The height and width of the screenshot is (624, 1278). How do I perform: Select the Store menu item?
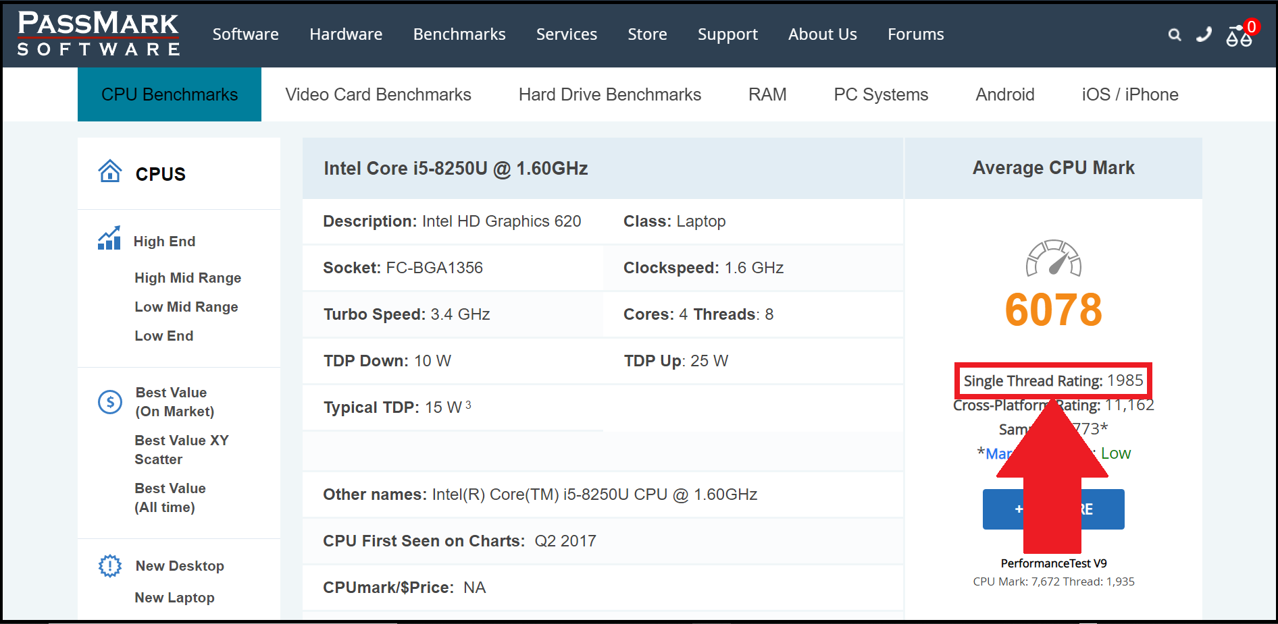point(647,34)
